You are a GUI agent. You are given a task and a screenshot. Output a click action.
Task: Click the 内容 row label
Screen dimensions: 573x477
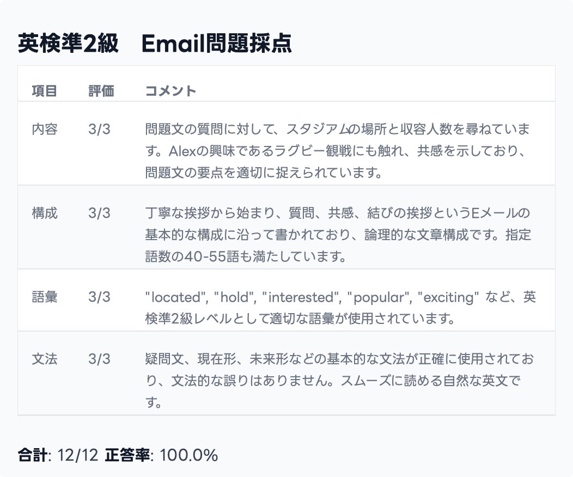tap(44, 130)
